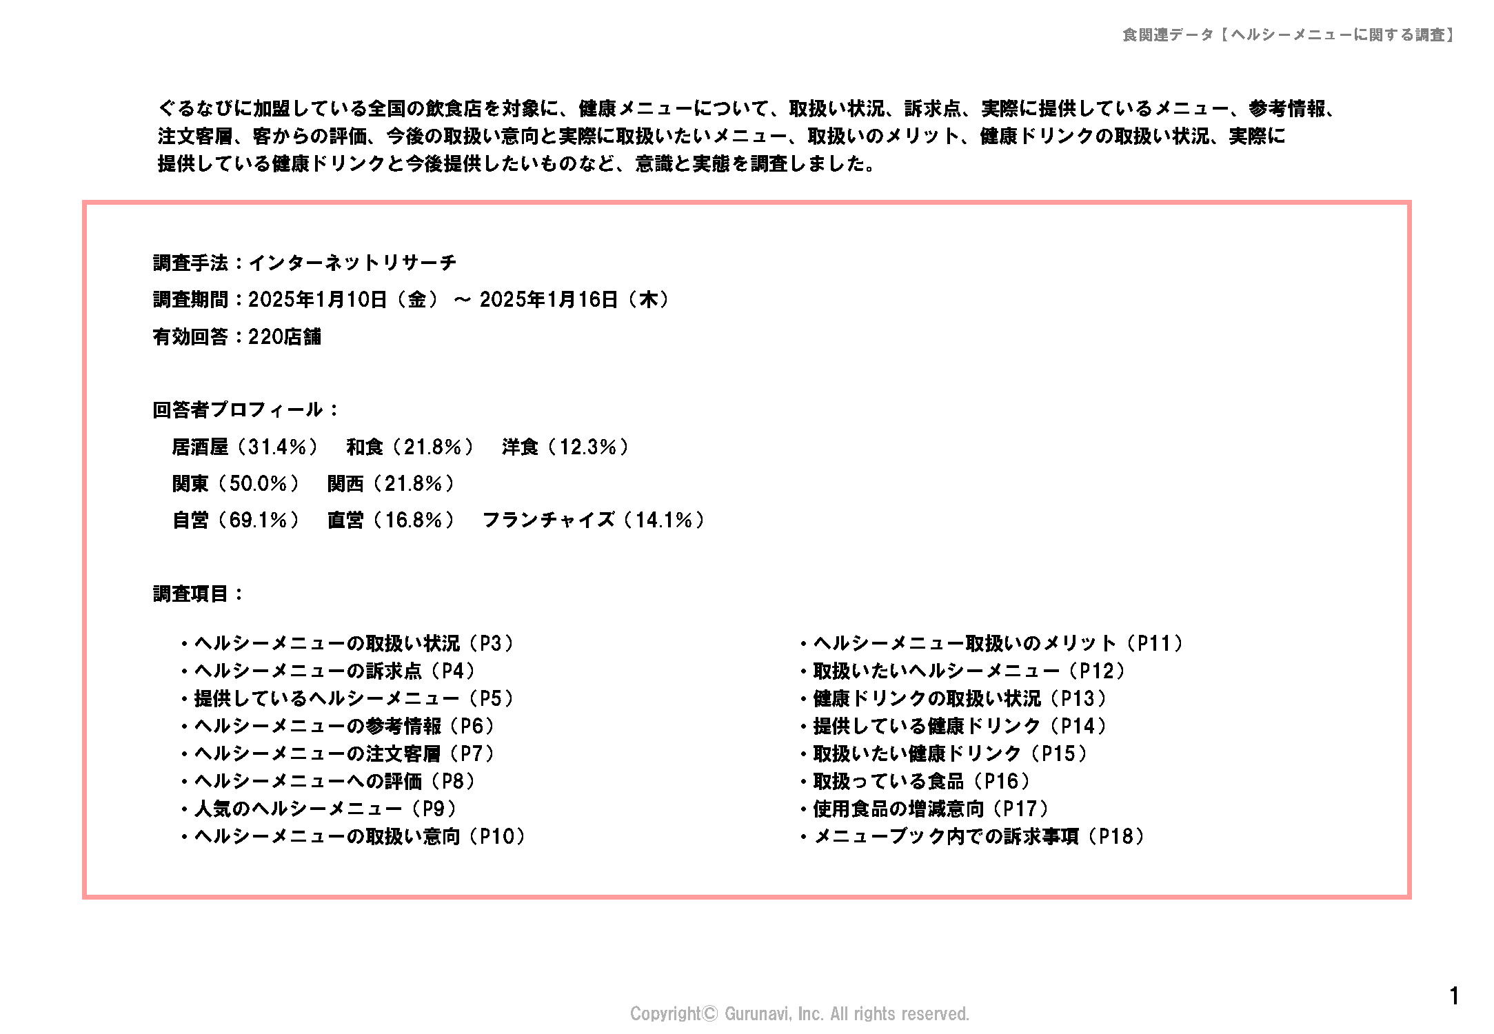Image resolution: width=1494 pixels, height=1034 pixels.
Task: Click the value 自営（69.1%）
Action: tap(236, 520)
